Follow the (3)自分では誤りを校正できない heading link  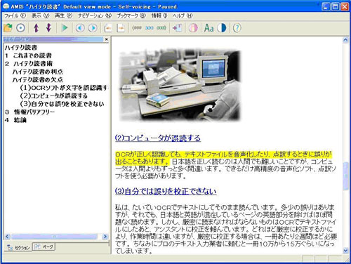point(166,191)
